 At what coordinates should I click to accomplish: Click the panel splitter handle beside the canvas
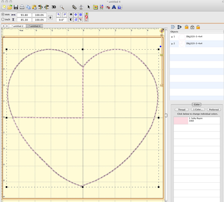166,115
